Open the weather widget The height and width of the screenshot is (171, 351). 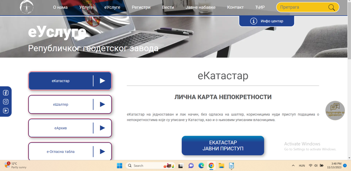click(x=15, y=166)
